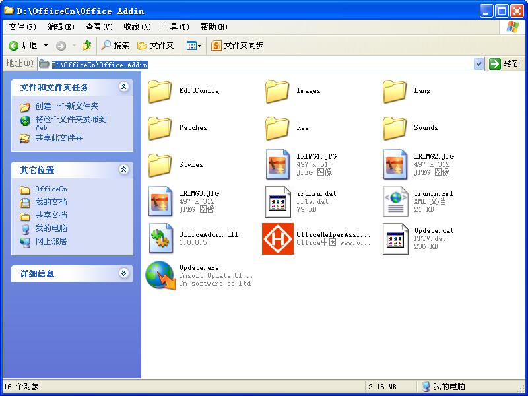The width and height of the screenshot is (528, 396).
Task: Expand the address bar dropdown
Action: (478, 64)
